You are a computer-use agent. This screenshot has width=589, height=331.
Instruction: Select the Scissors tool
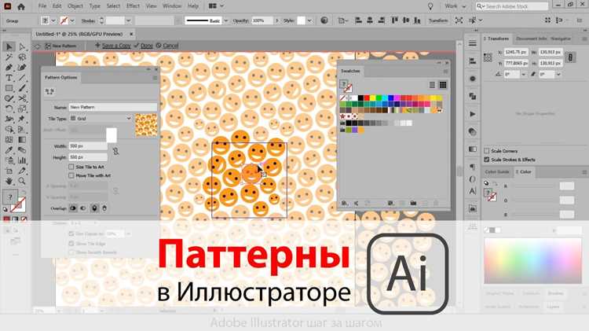click(22, 98)
